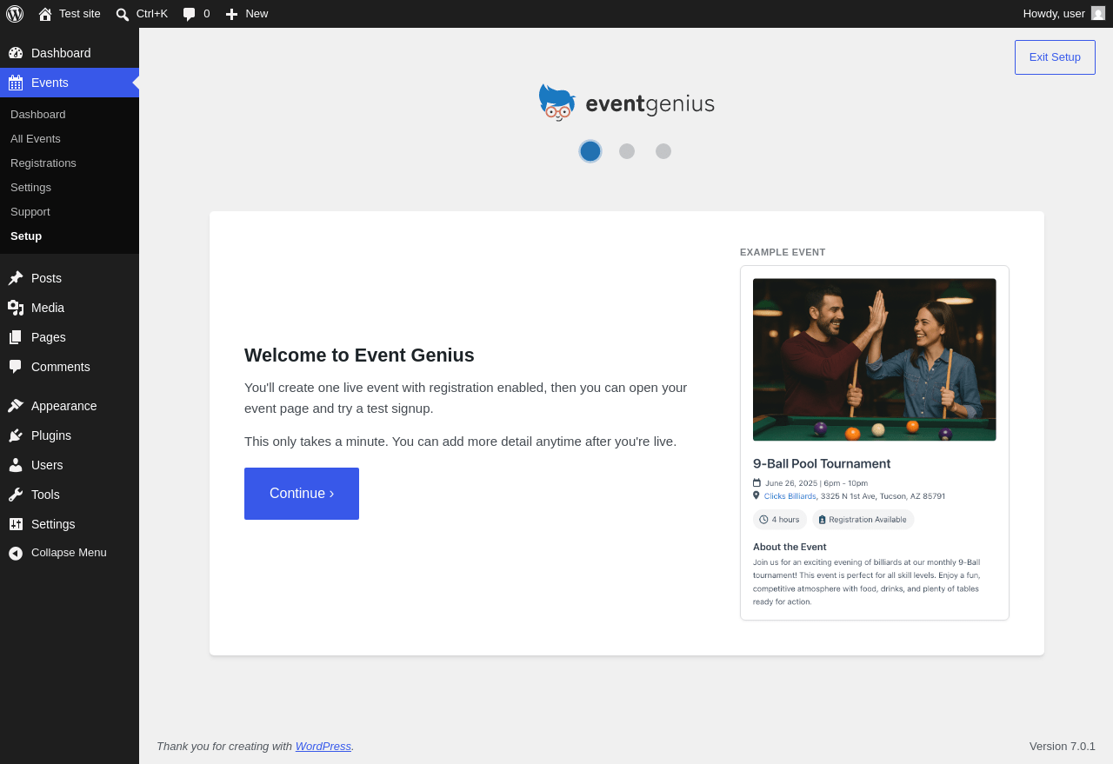Viewport: 1113px width, 764px height.
Task: Select the first setup progress step dot
Action: click(590, 151)
